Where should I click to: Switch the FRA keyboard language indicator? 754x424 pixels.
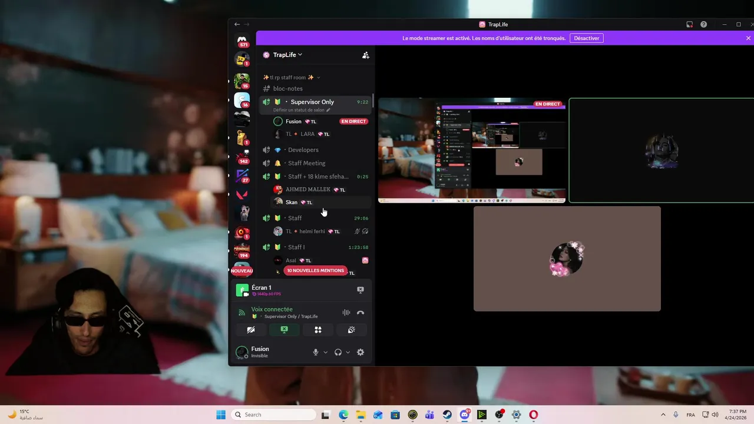coord(690,415)
